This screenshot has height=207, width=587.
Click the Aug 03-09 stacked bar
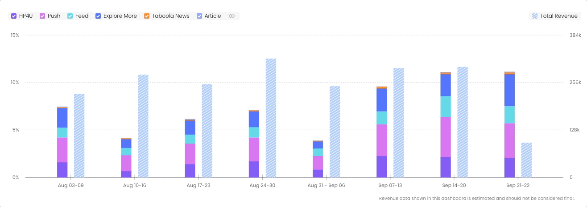coord(62,142)
